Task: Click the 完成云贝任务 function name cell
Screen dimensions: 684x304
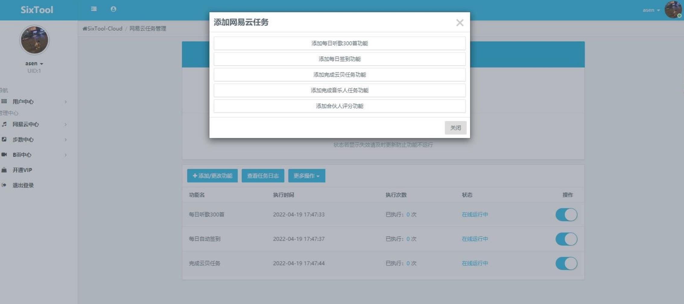Action: pos(204,263)
